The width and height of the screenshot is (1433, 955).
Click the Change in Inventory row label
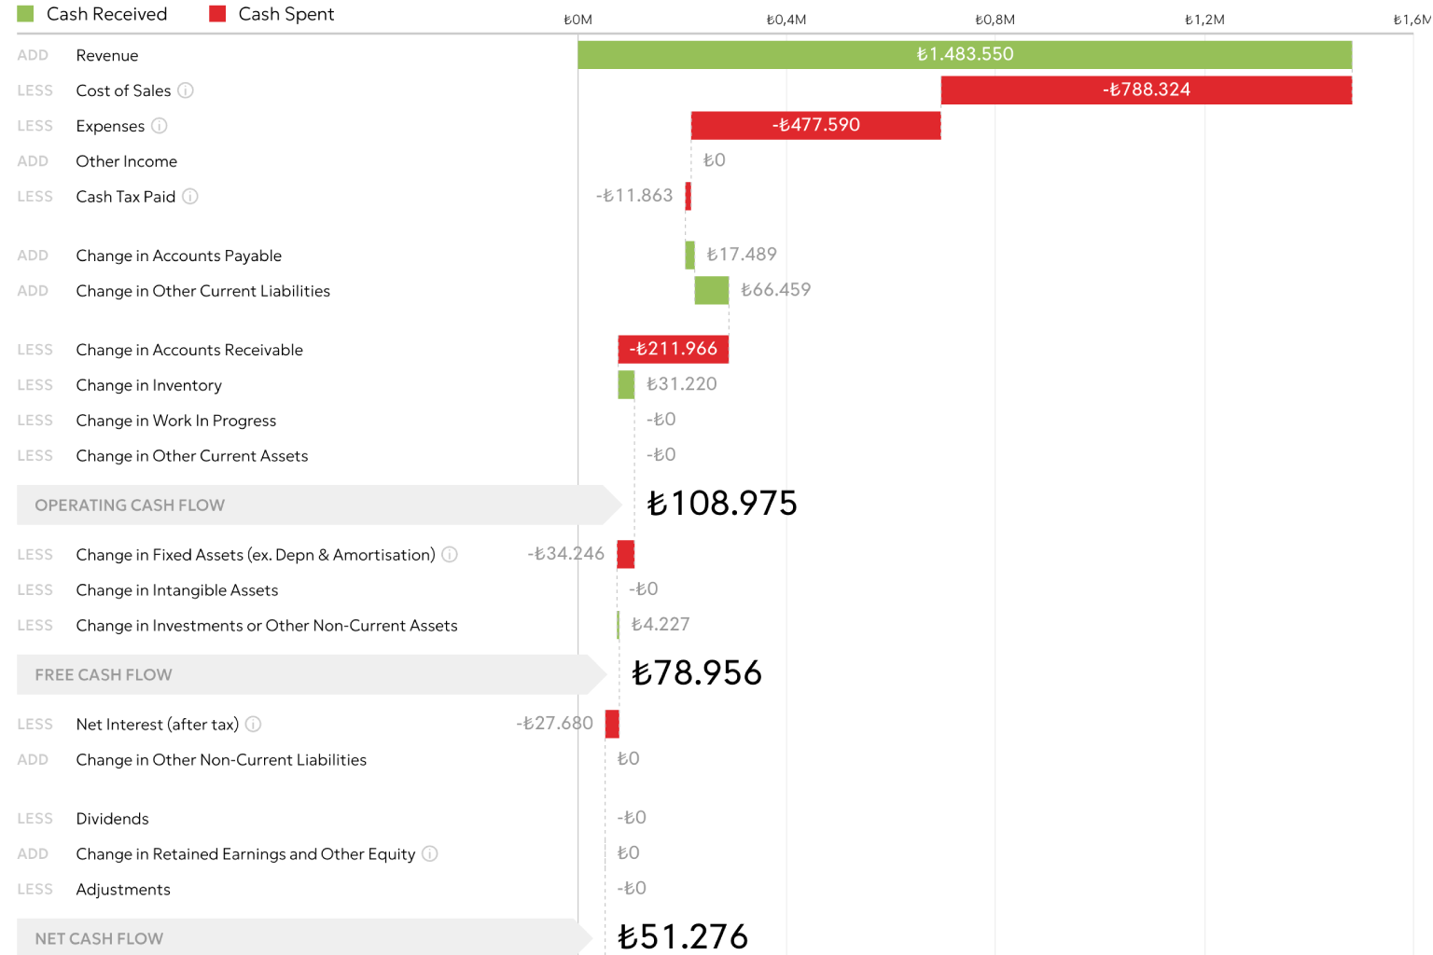149,385
